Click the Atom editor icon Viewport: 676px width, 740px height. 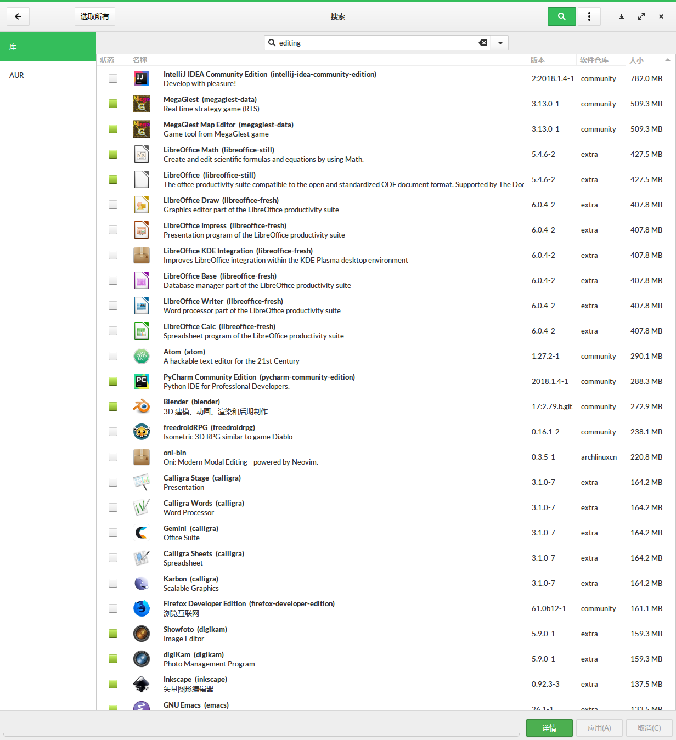[x=142, y=356]
